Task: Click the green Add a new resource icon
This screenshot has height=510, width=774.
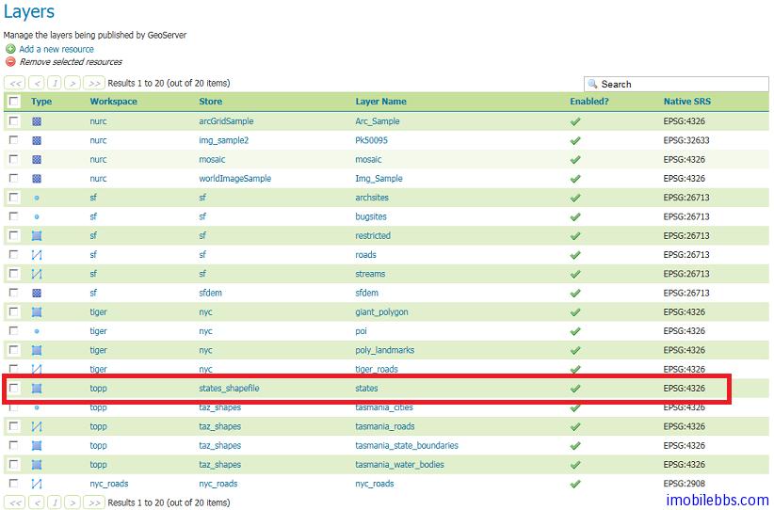Action: [x=10, y=49]
